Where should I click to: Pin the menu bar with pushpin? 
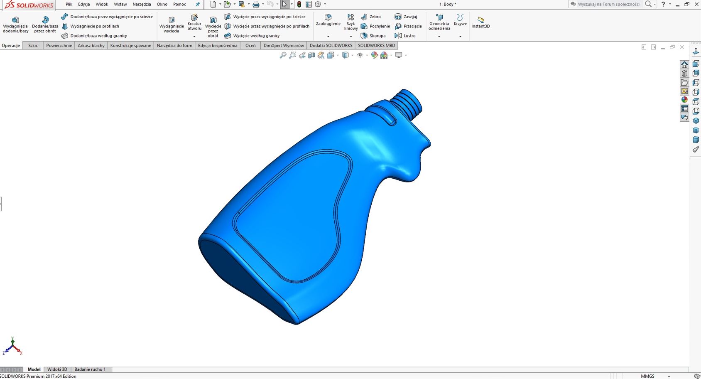198,4
